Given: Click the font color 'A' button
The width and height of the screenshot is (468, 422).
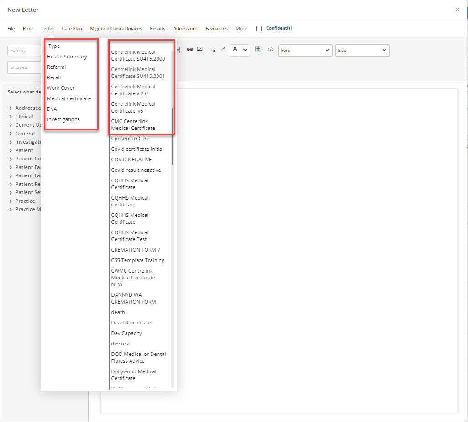Looking at the screenshot, I should click(x=235, y=50).
